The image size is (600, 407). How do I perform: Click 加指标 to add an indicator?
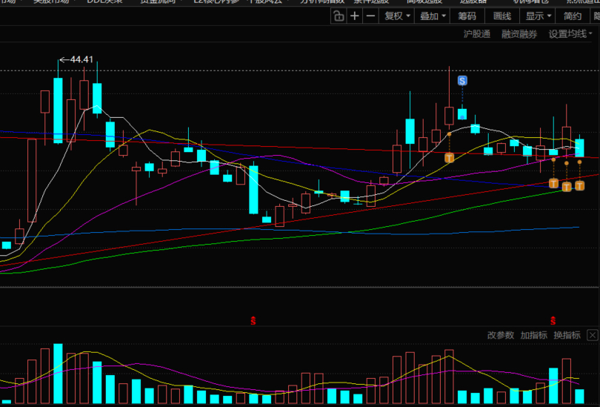tap(533, 335)
